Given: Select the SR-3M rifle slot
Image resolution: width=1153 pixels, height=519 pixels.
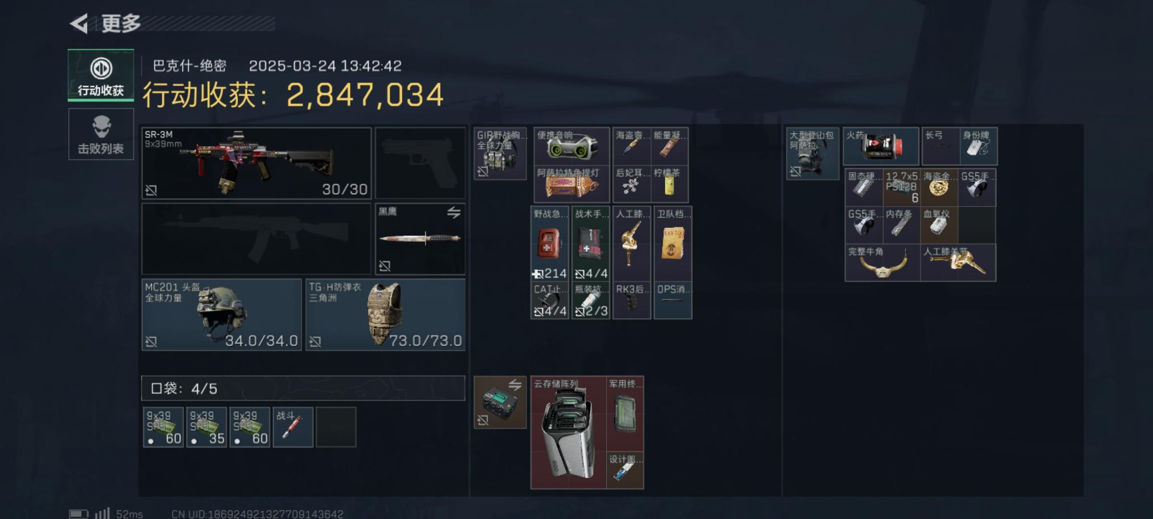Looking at the screenshot, I should click(257, 163).
